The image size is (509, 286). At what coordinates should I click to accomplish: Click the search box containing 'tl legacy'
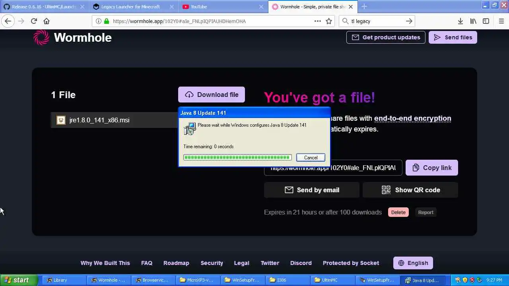coord(377,21)
